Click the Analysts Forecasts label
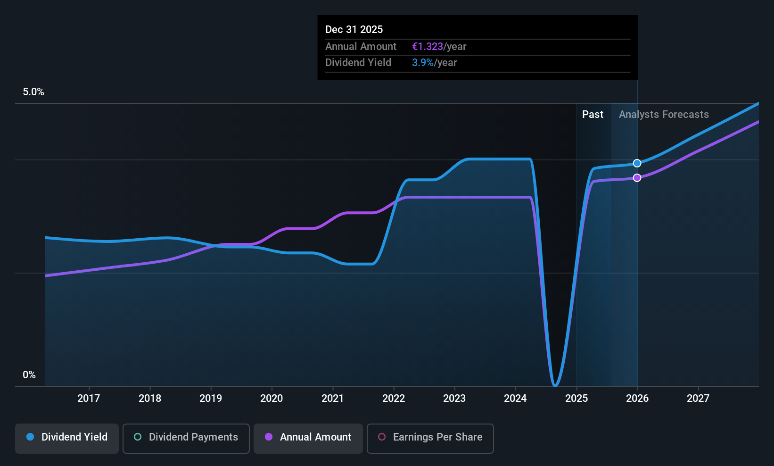 [664, 115]
